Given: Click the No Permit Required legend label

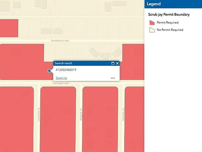Looking at the screenshot, I should click(x=170, y=30).
